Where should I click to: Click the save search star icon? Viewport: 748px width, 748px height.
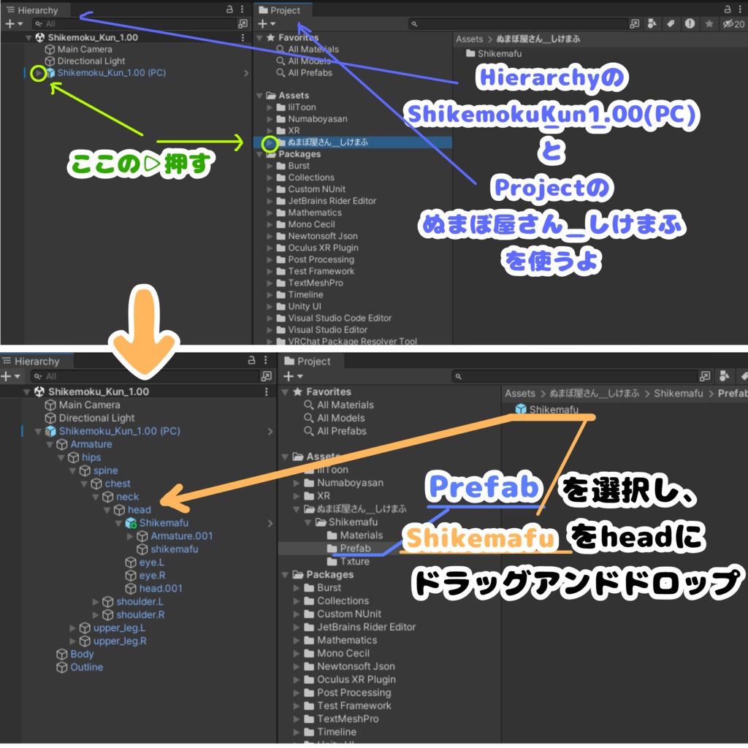tap(709, 23)
